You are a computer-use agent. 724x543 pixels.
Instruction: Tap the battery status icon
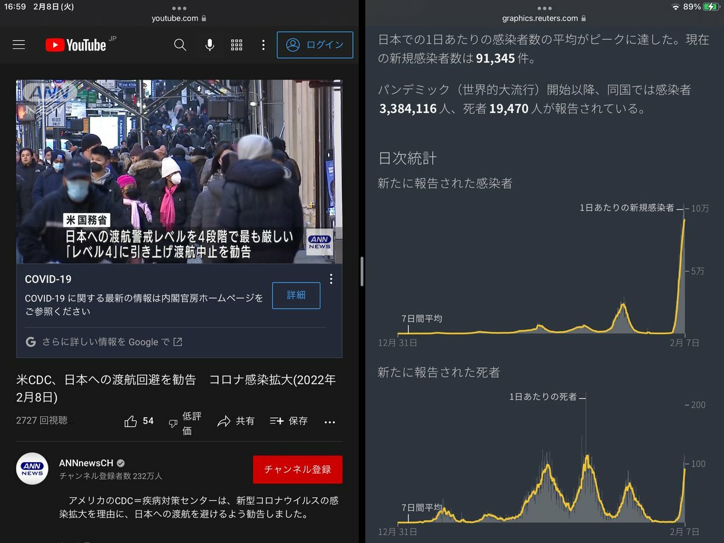click(x=711, y=7)
